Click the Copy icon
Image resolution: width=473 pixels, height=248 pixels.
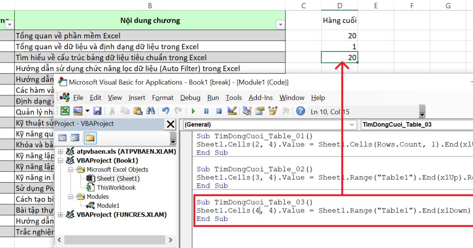125,111
